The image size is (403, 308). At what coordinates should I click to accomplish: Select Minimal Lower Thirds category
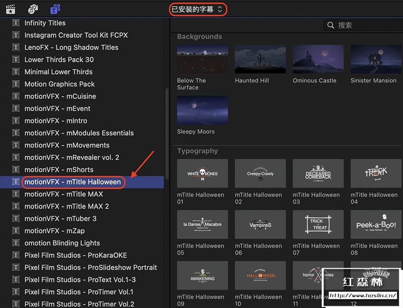[58, 72]
